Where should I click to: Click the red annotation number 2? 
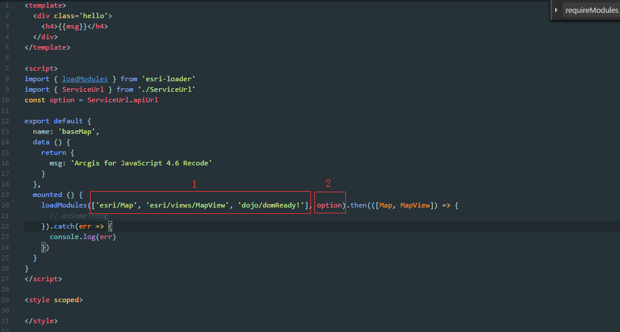point(328,184)
